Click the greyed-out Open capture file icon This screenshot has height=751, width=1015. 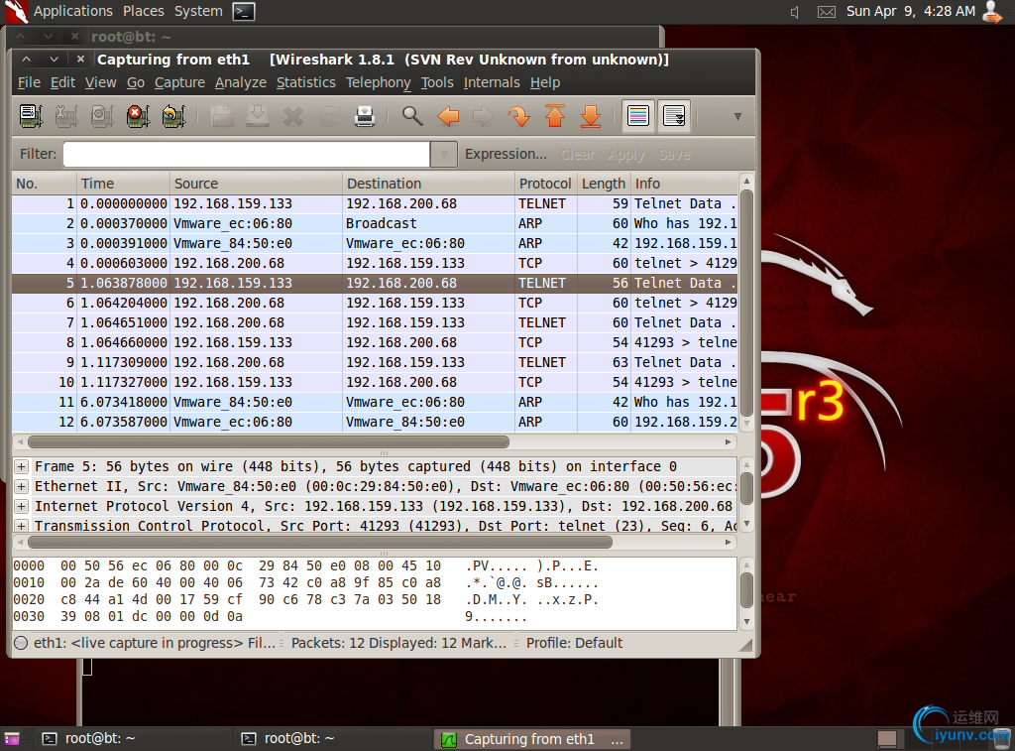221,117
